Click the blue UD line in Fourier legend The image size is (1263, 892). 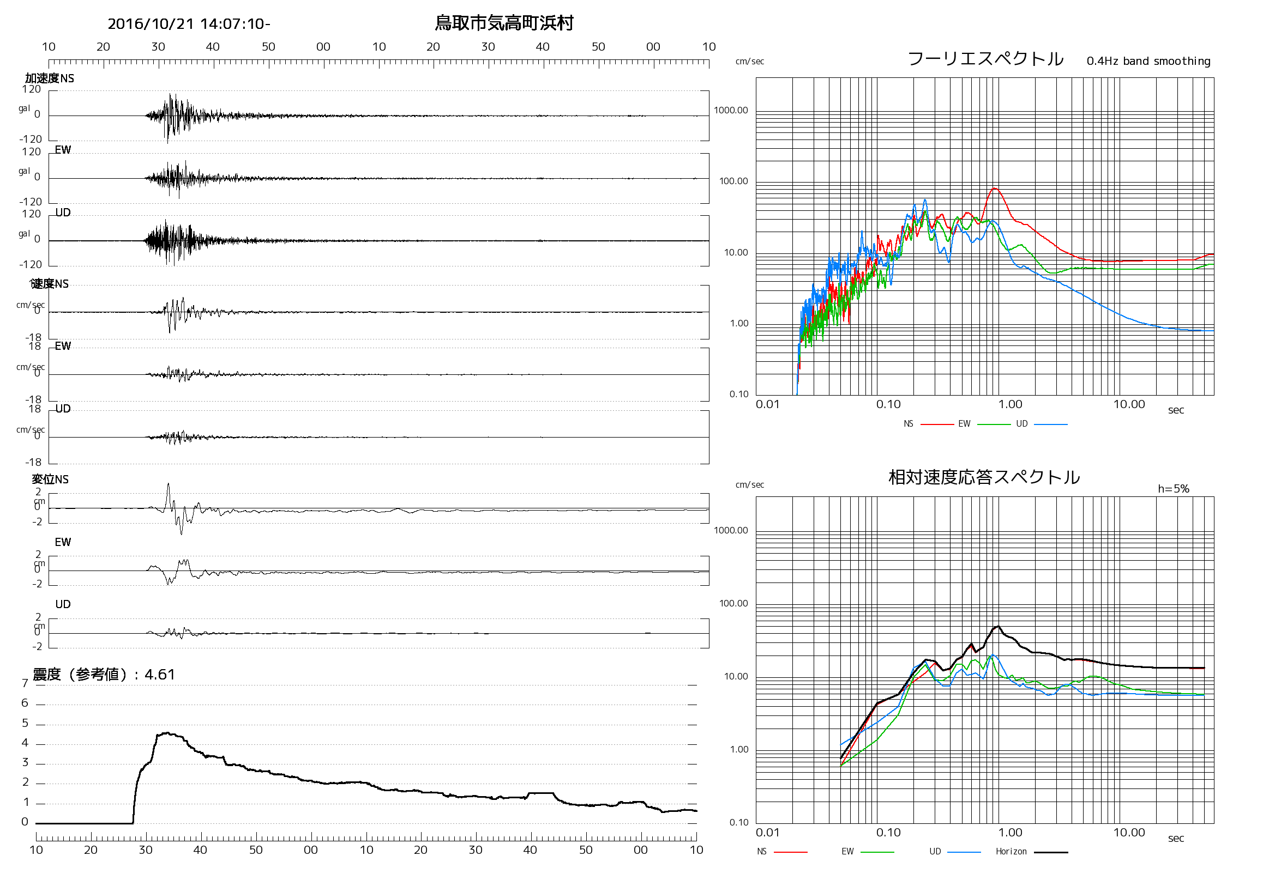(1051, 425)
